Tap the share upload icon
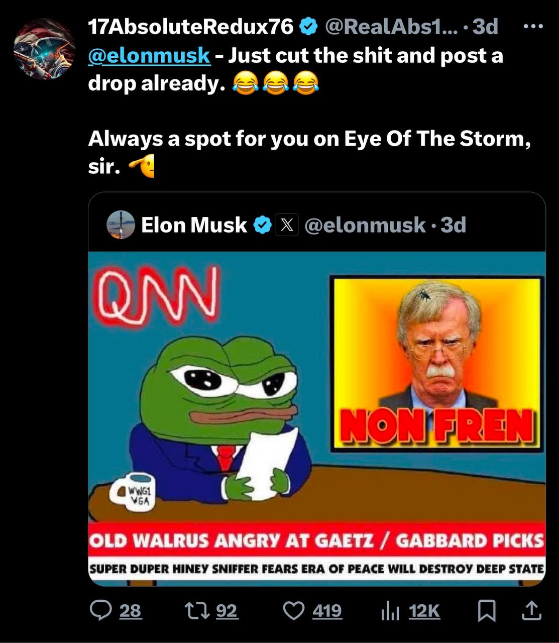The width and height of the screenshot is (559, 643). pos(531,611)
